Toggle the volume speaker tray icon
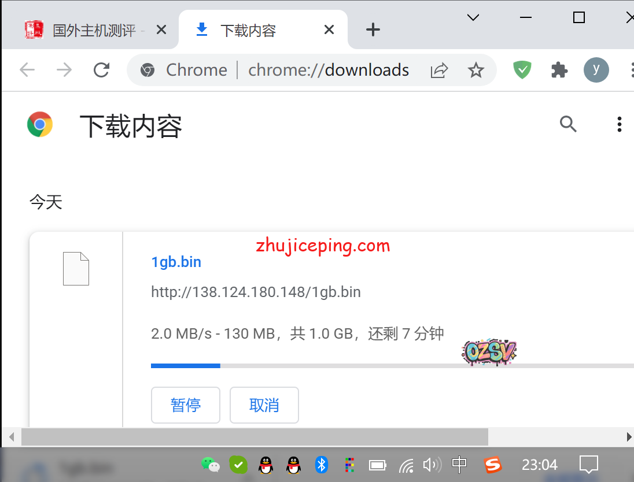Screen dimensions: 634x482 tap(432, 464)
